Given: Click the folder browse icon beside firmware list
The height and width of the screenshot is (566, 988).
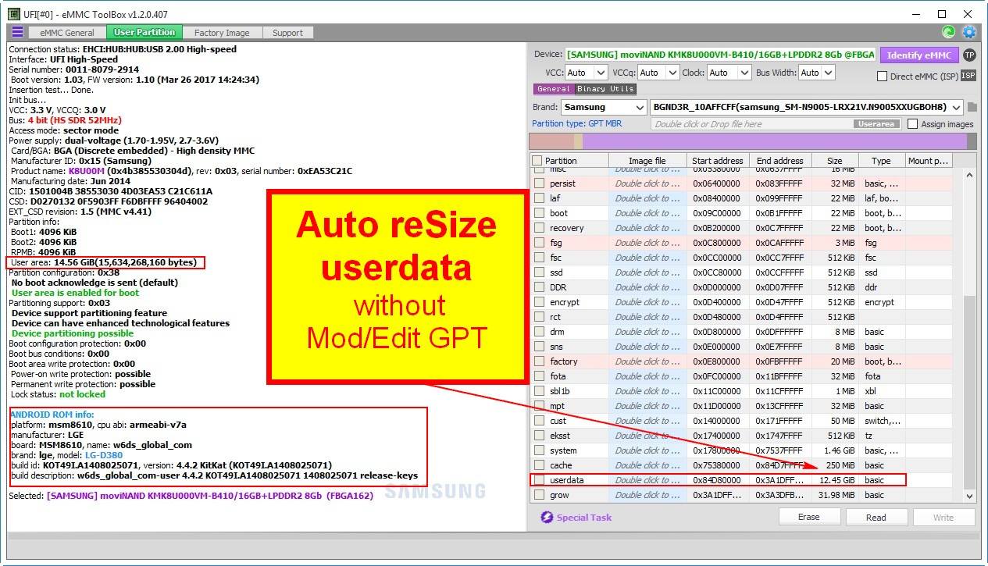Looking at the screenshot, I should pyautogui.click(x=972, y=107).
